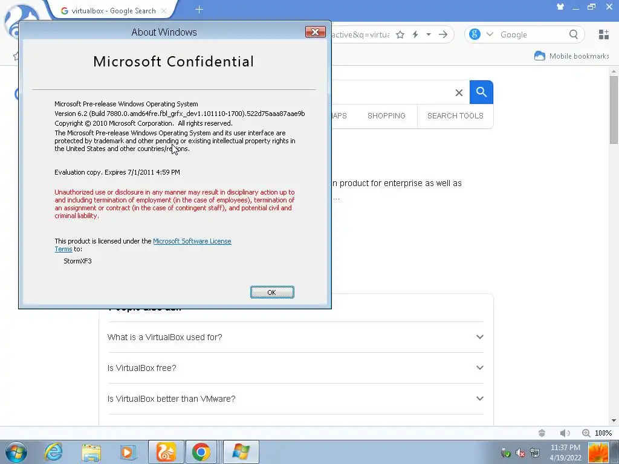This screenshot has height=464, width=619.
Task: Open the Windows Start menu
Action: 16,452
